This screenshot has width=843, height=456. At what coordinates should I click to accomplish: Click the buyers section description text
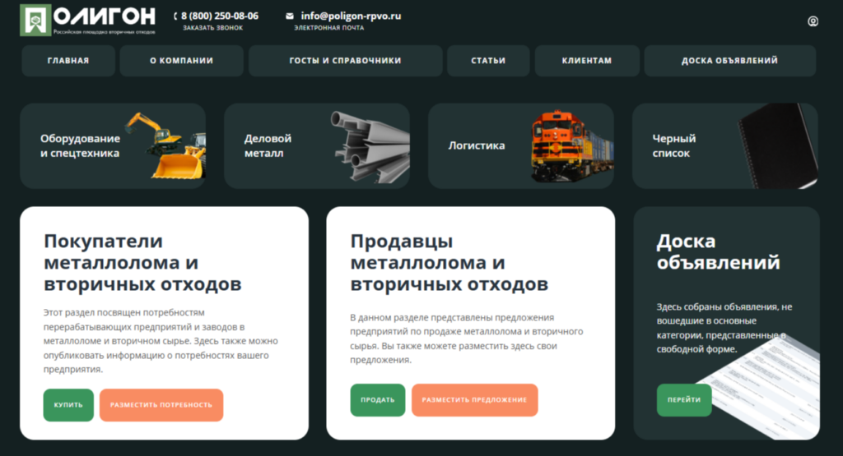pyautogui.click(x=161, y=341)
